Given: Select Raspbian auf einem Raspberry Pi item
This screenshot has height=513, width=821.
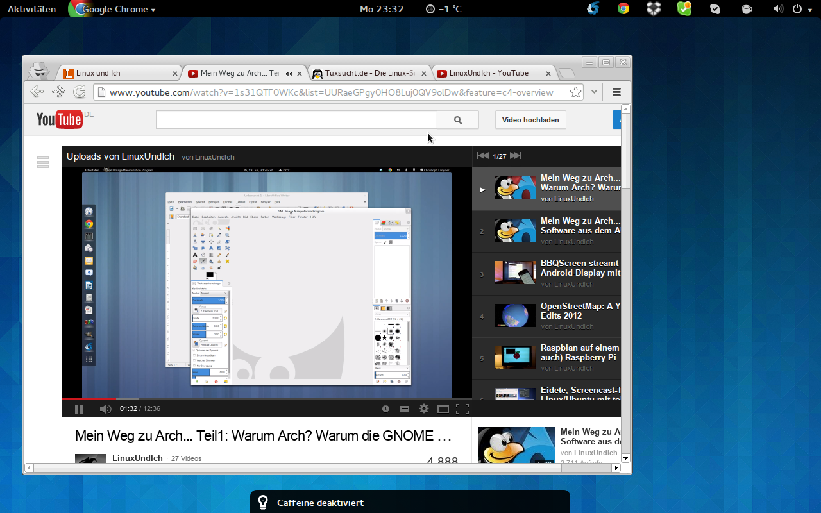Looking at the screenshot, I should click(x=546, y=358).
